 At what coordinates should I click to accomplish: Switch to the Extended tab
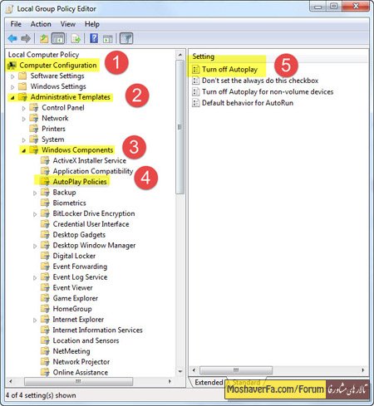(209, 382)
